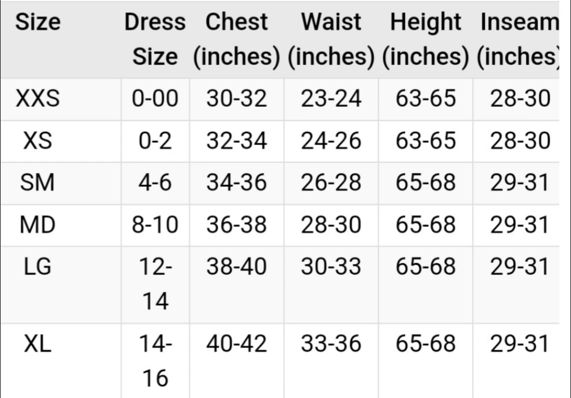Select the 8-10 dress size cell
Image resolution: width=571 pixels, height=398 pixels.
155,225
